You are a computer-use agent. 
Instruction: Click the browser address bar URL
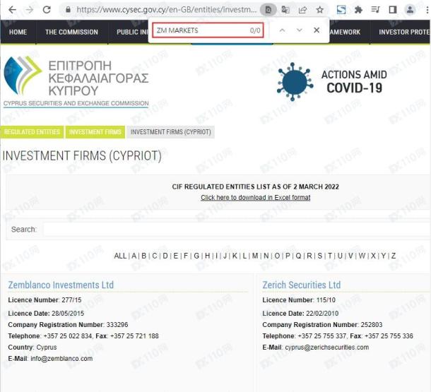pos(166,10)
